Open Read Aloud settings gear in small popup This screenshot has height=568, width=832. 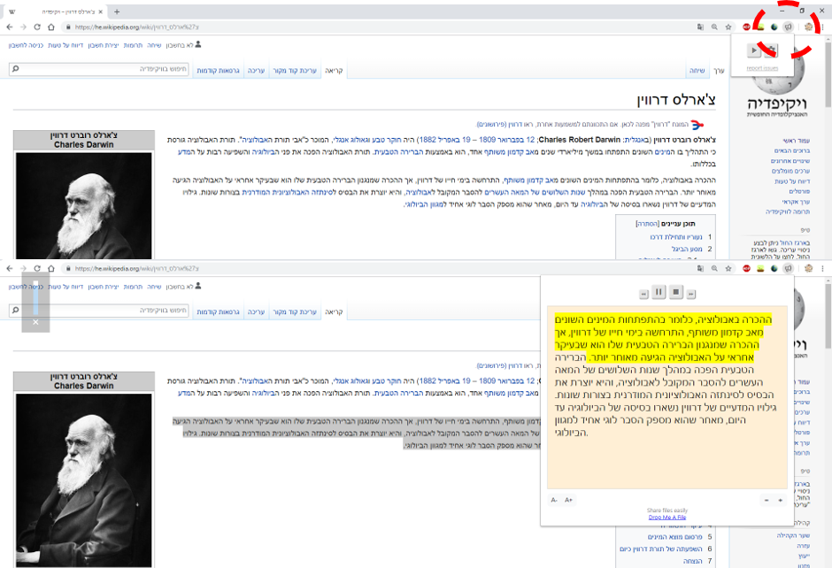coord(770,51)
